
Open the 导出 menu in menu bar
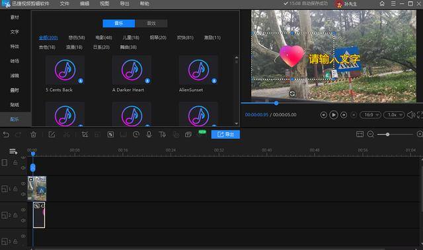[124, 4]
